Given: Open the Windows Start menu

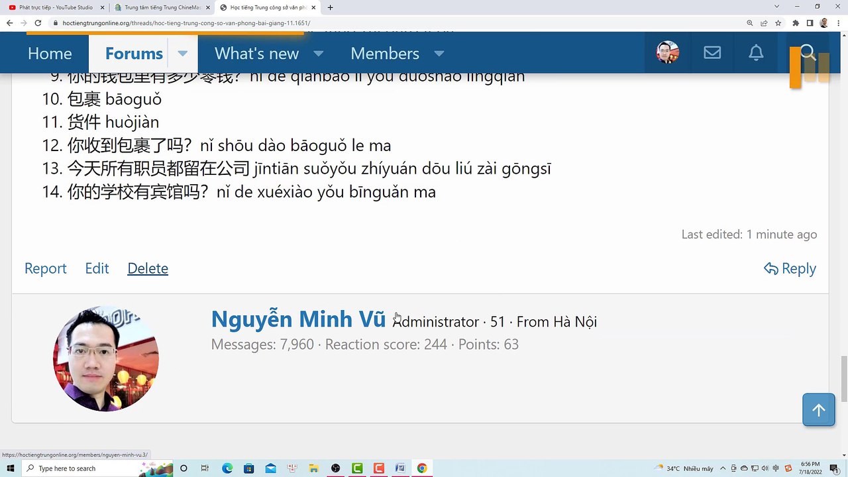Looking at the screenshot, I should point(11,468).
